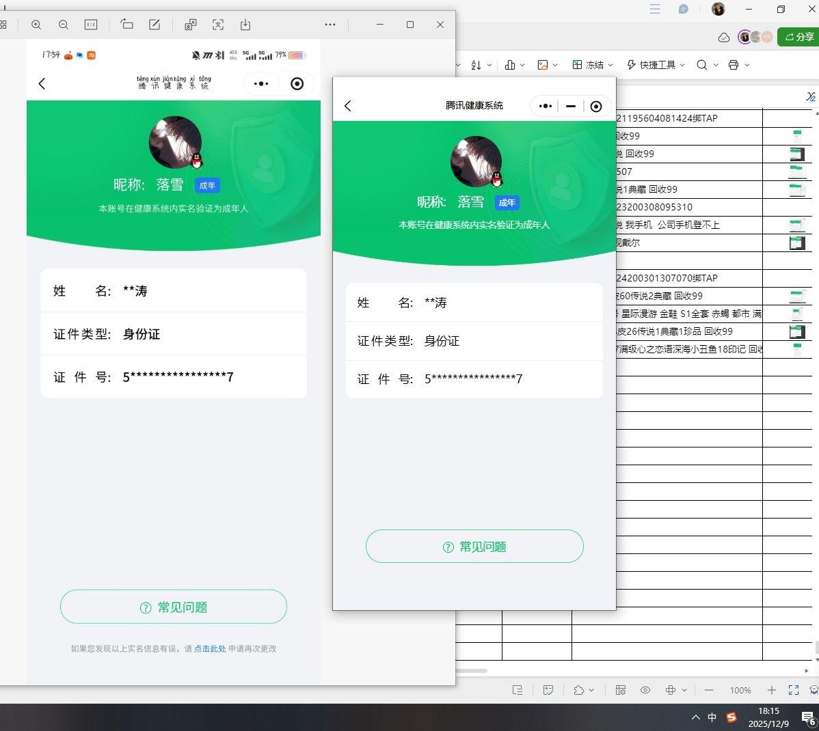Click the back arrow in the 腾讯健康系统 page

348,106
